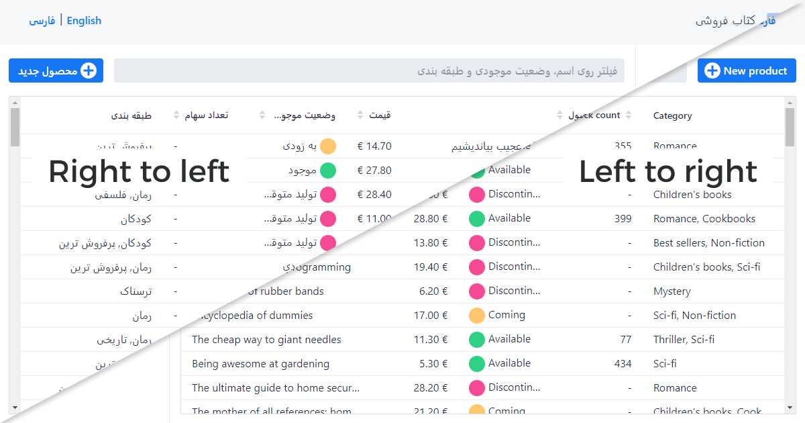
Task: Click the ترسناک category cell
Action: (x=136, y=291)
